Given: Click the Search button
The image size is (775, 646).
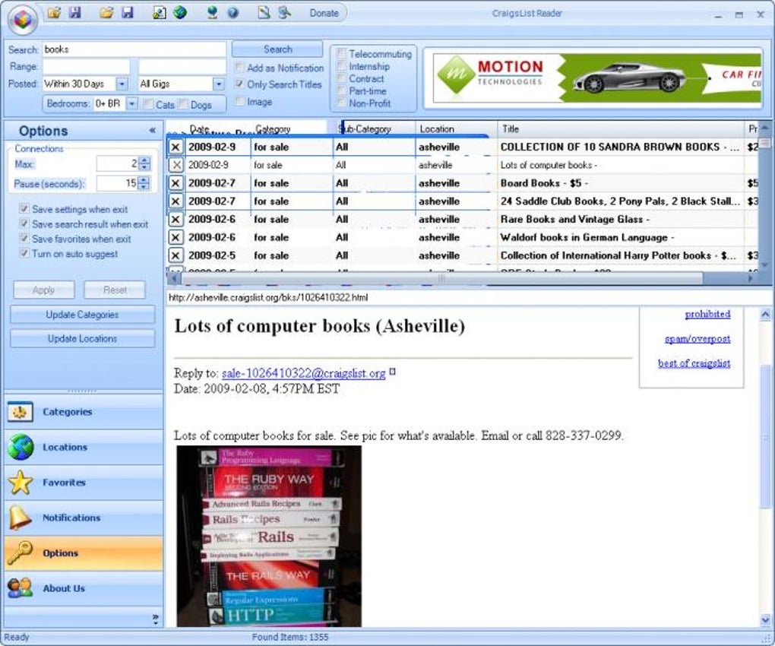Looking at the screenshot, I should click(277, 49).
